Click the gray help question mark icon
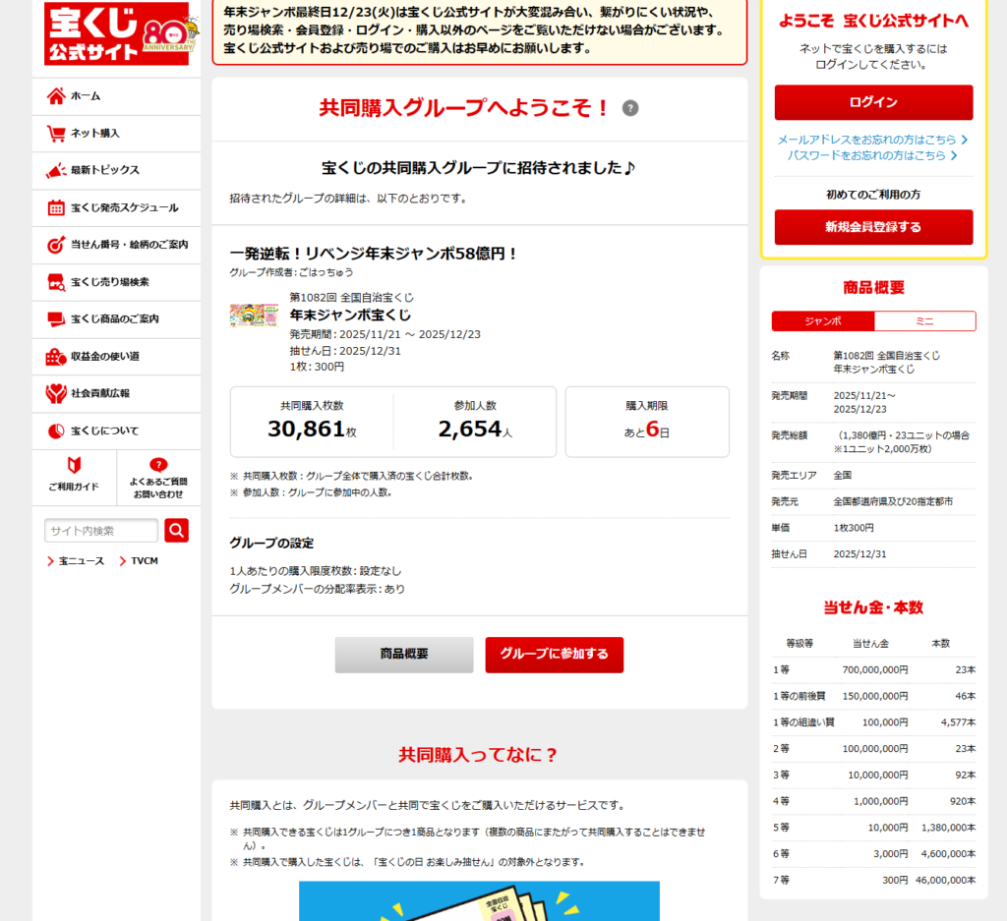 pyautogui.click(x=630, y=108)
